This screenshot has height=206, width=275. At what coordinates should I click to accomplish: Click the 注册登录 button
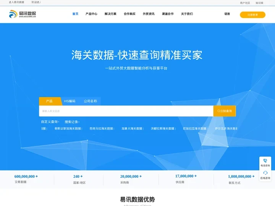[x=252, y=15]
